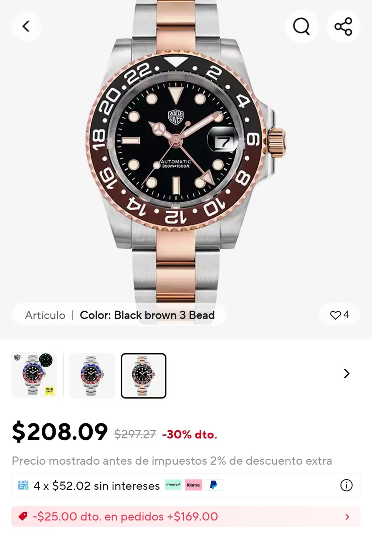Tap the "4 x $52.02 sin intereses" text
Screen dimensions: 372x535
tap(96, 486)
